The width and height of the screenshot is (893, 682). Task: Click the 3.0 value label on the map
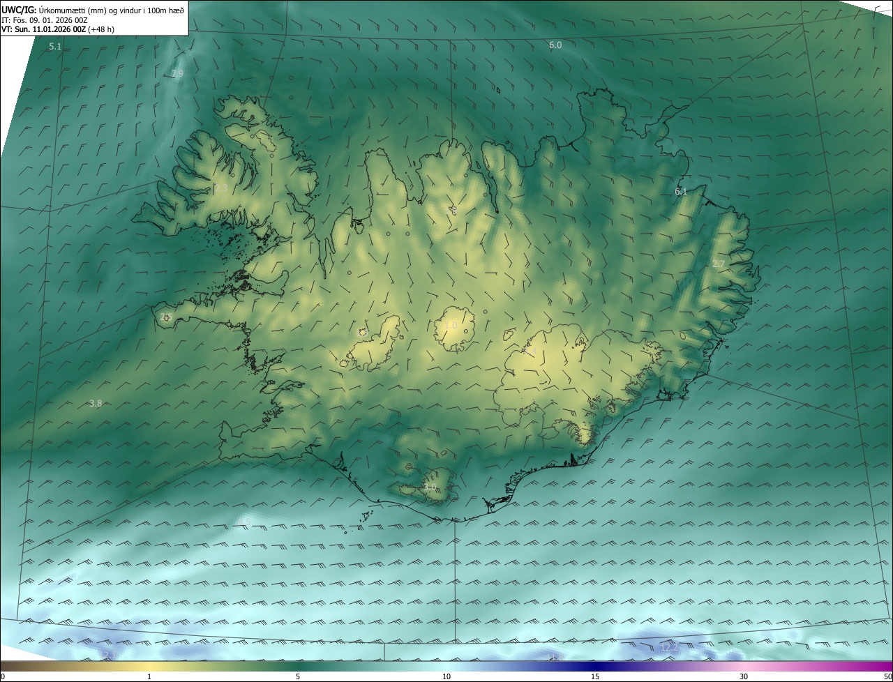click(430, 487)
